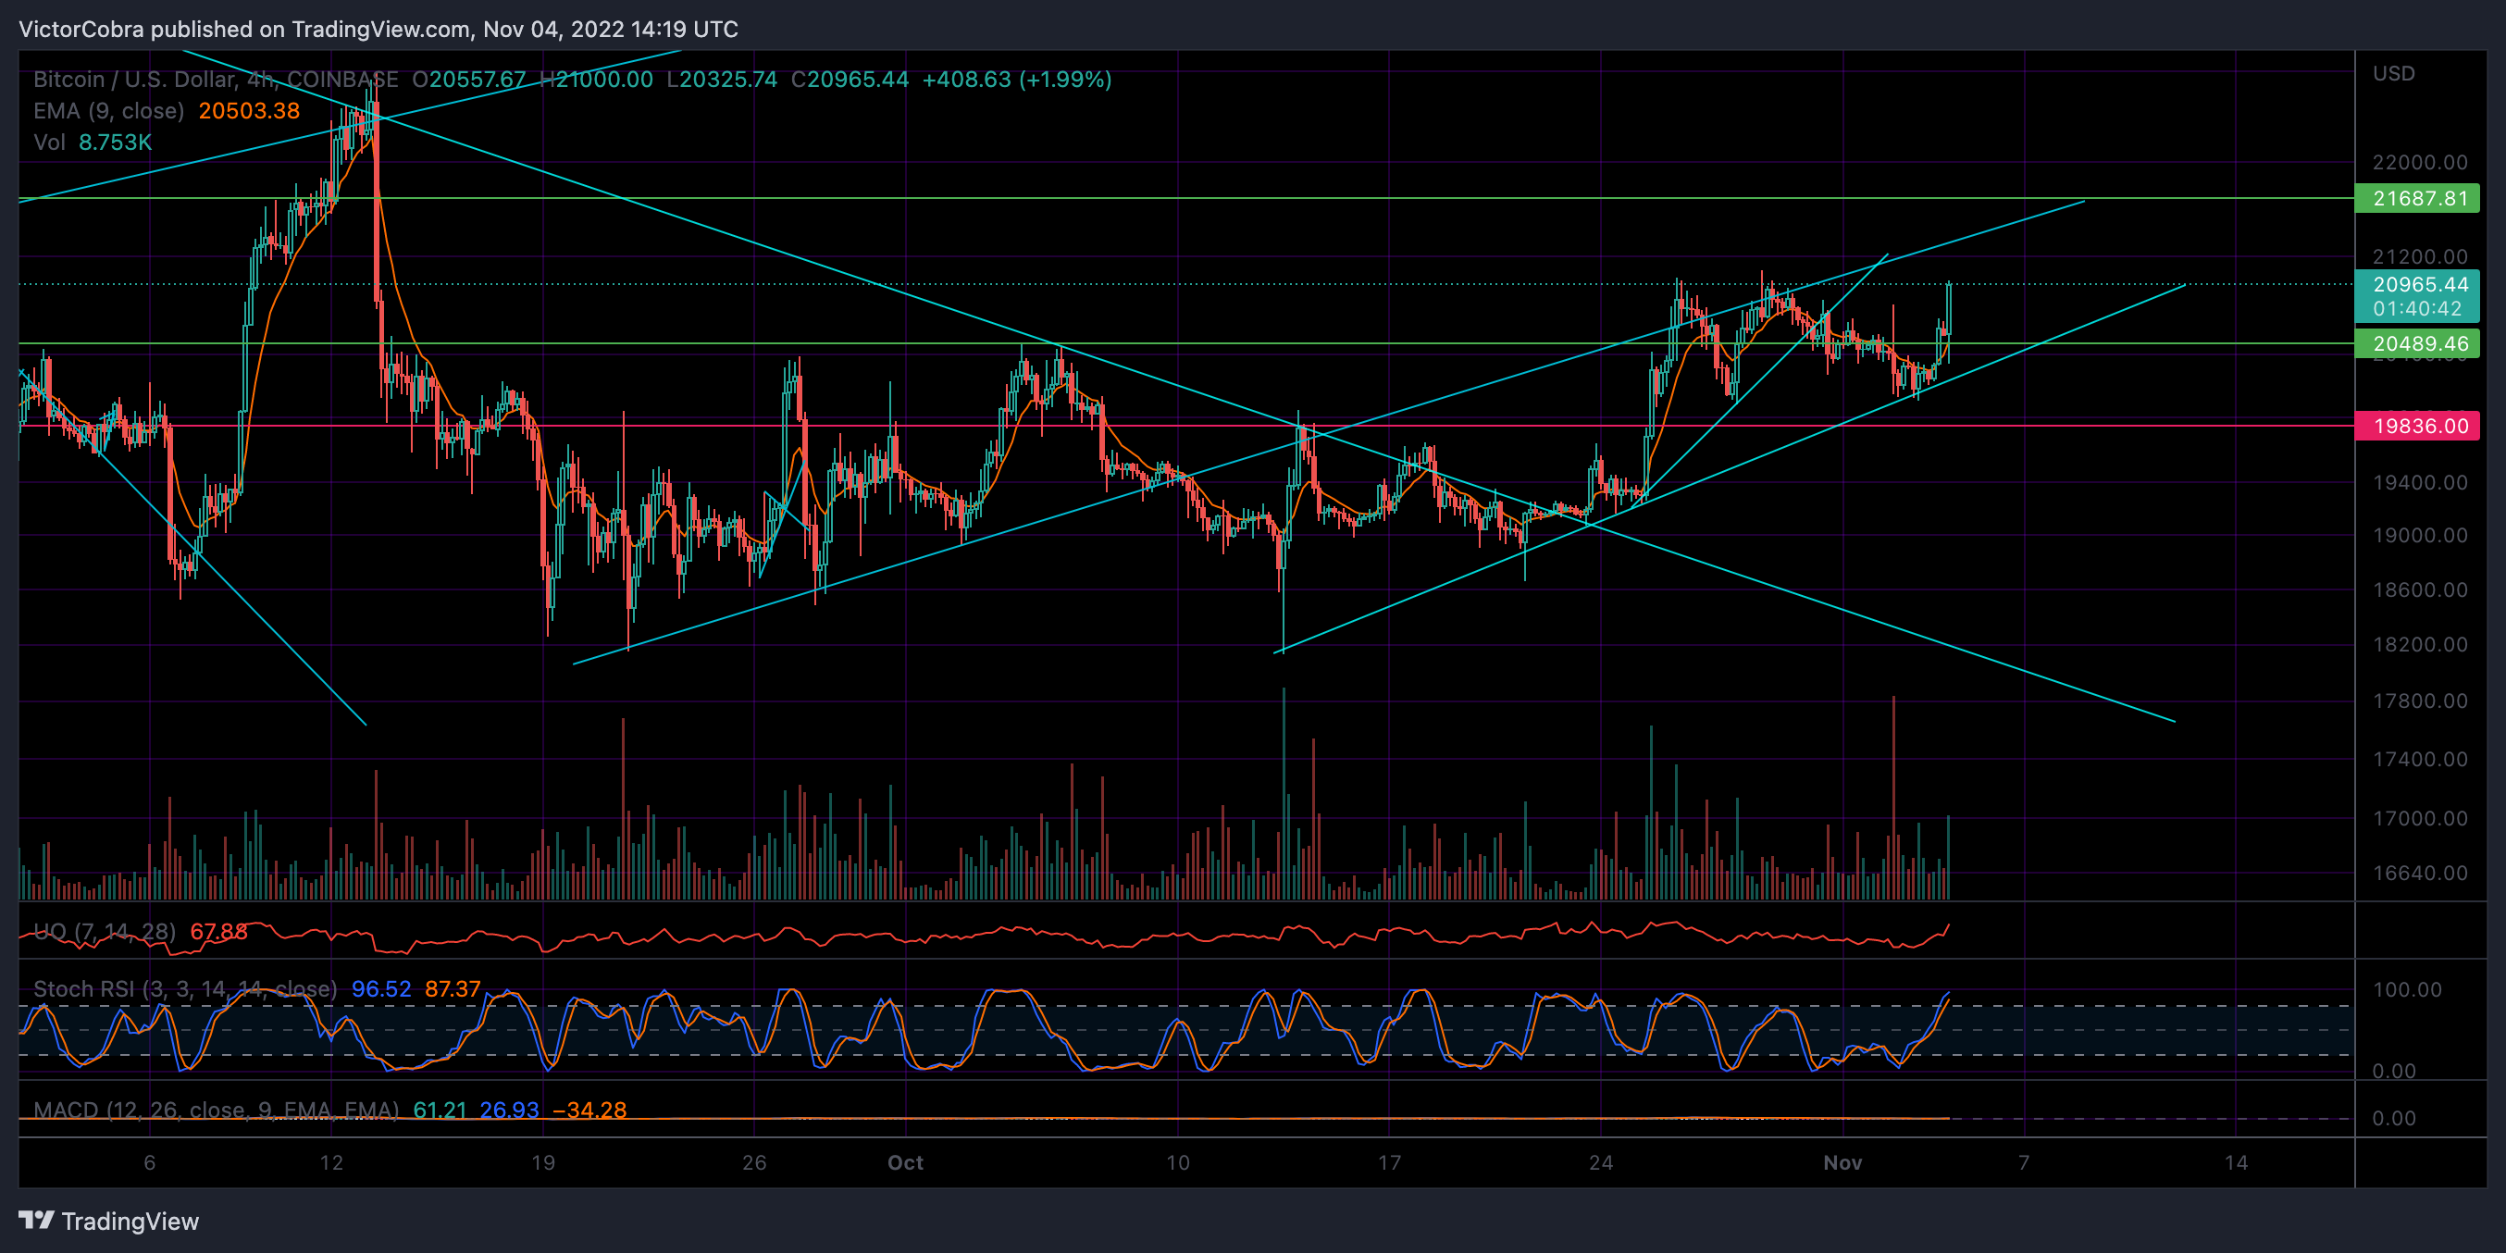This screenshot has width=2506, height=1253.
Task: Click the Stoch RSI indicator label
Action: (185, 989)
